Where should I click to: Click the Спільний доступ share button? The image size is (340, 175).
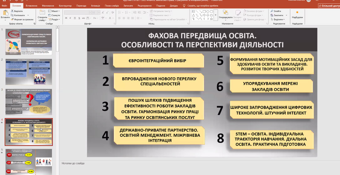(x=328, y=6)
